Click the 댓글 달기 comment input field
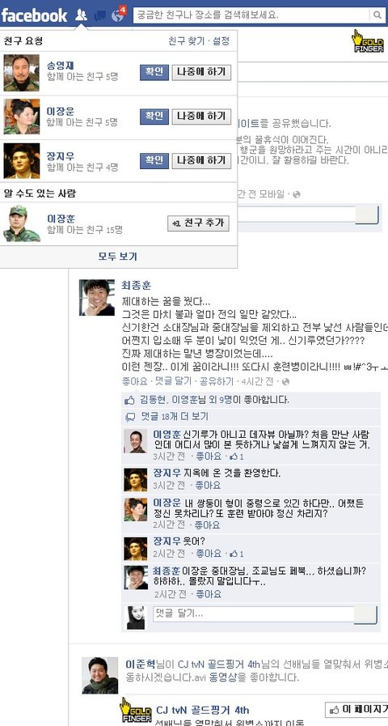This screenshot has height=726, width=388. pos(254,614)
